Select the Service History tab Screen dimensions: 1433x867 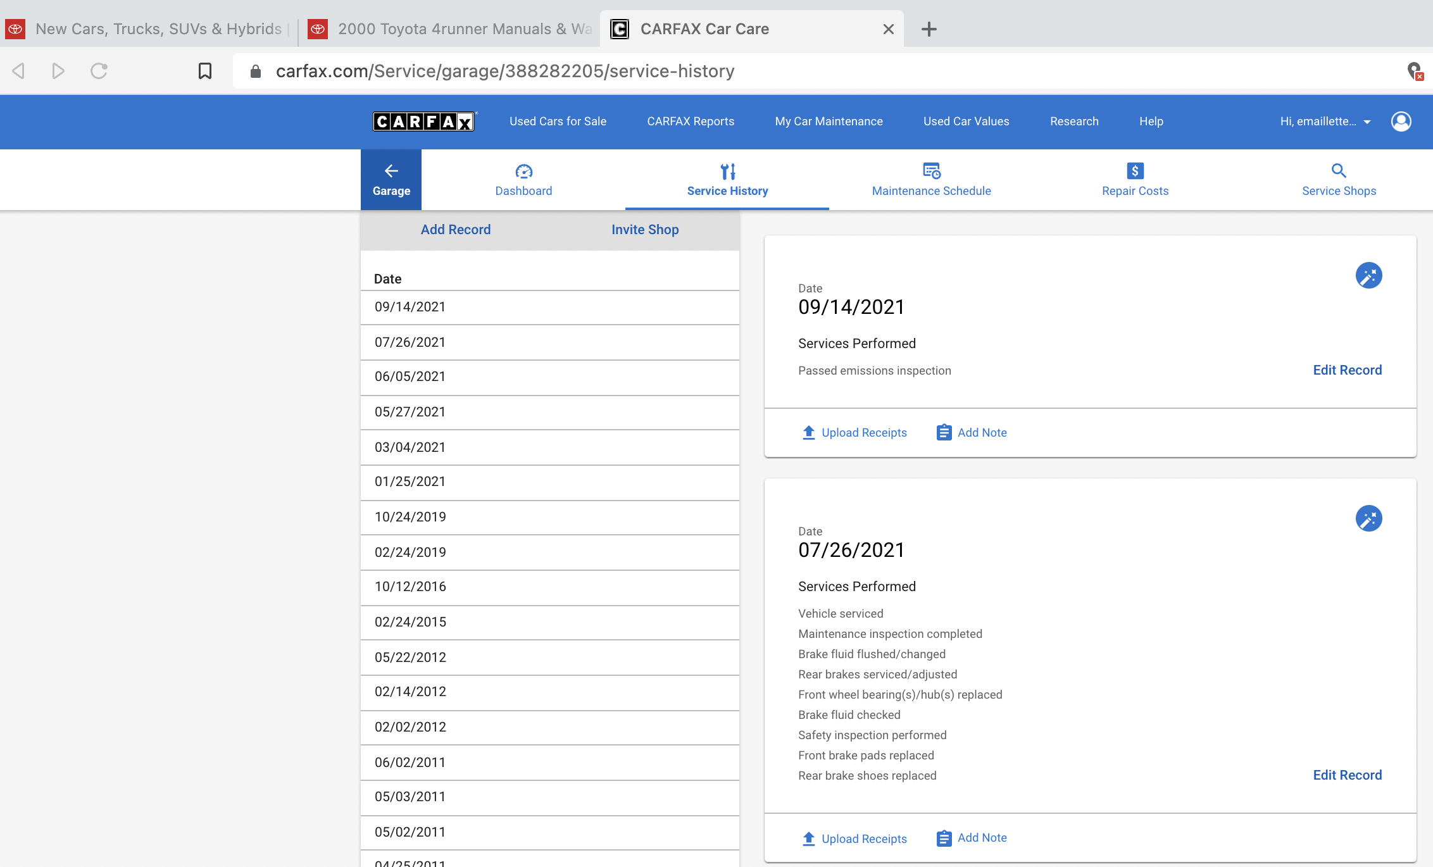(x=727, y=180)
